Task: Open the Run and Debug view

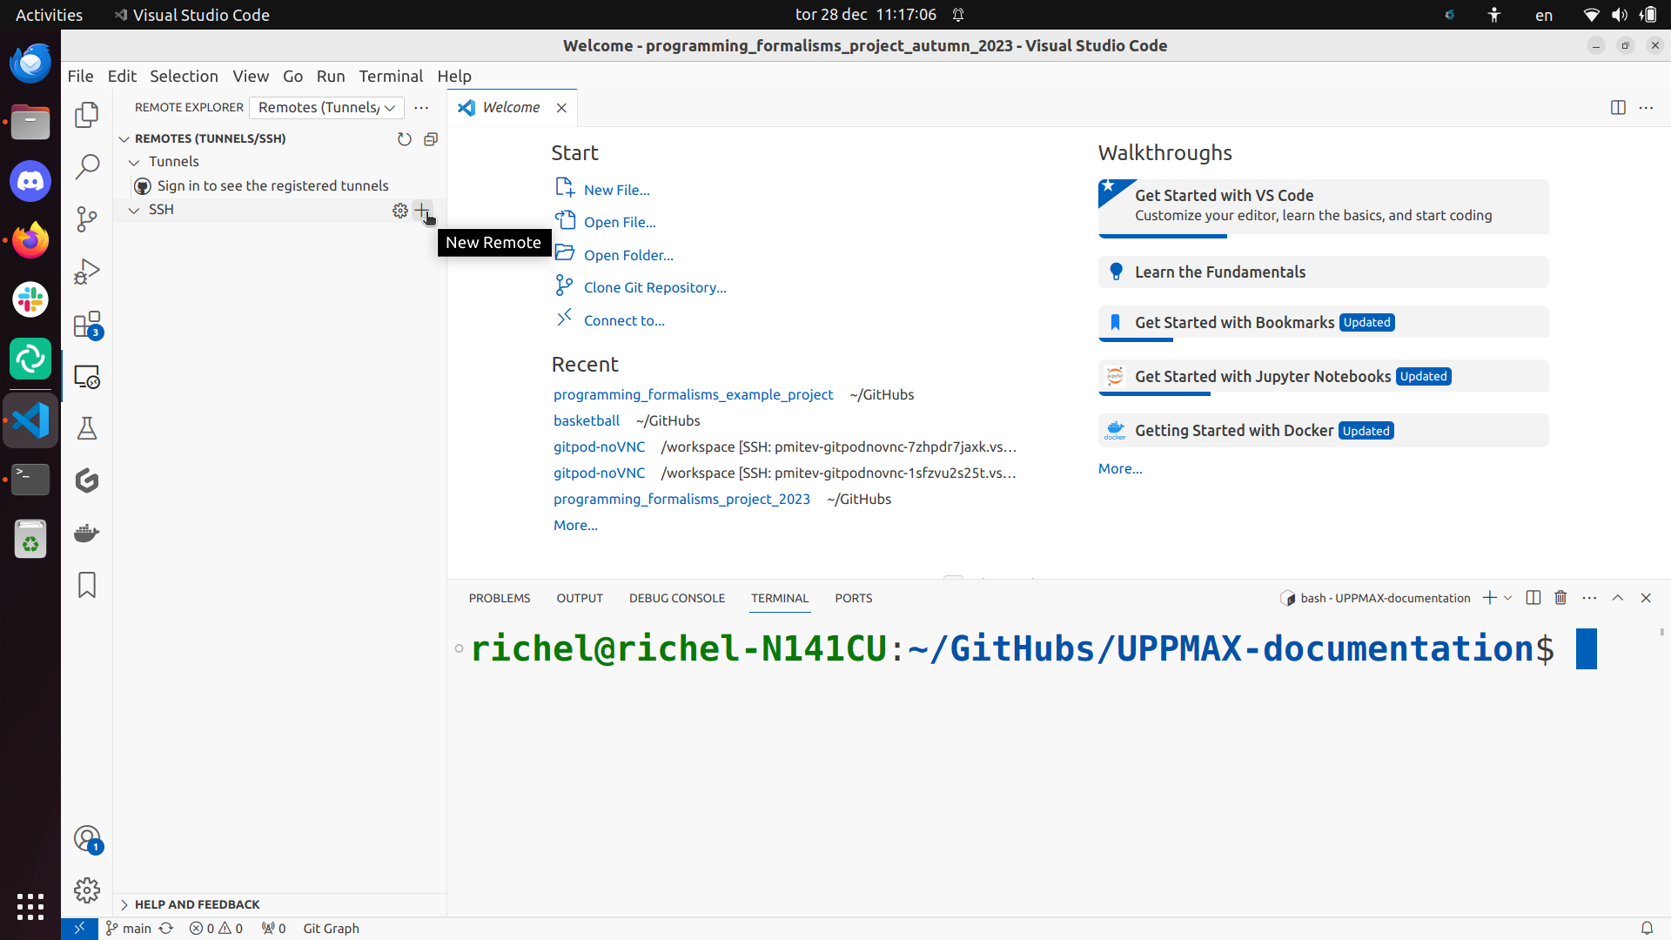Action: 87,272
